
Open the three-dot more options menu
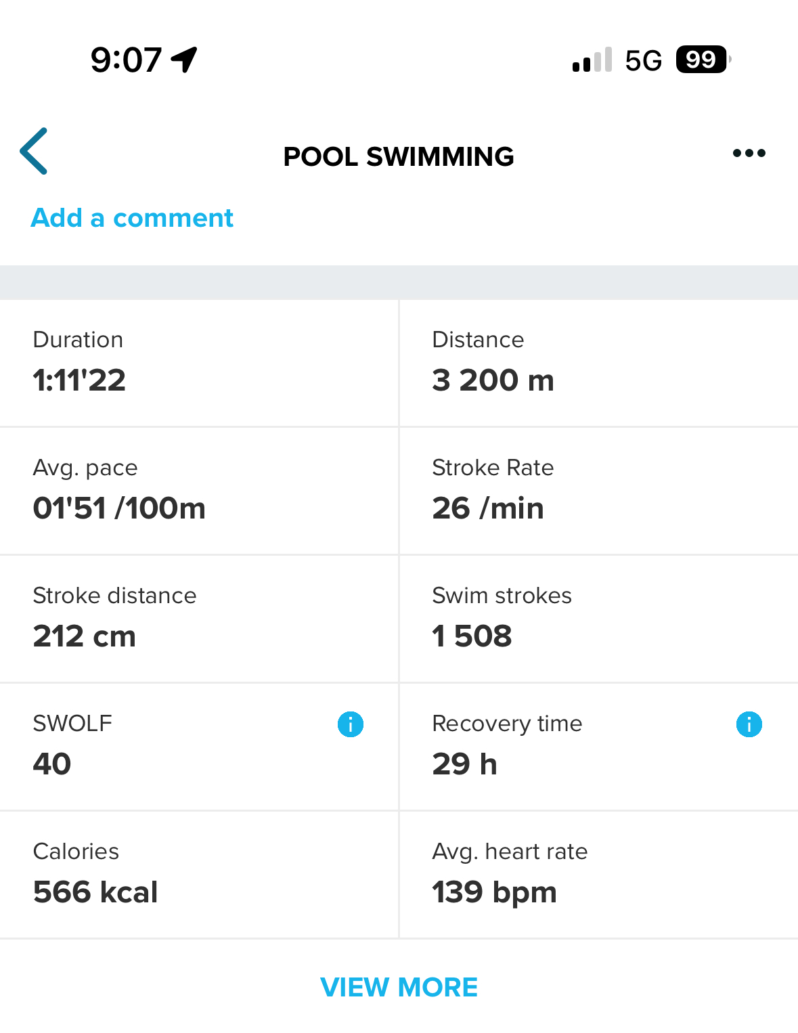click(749, 154)
